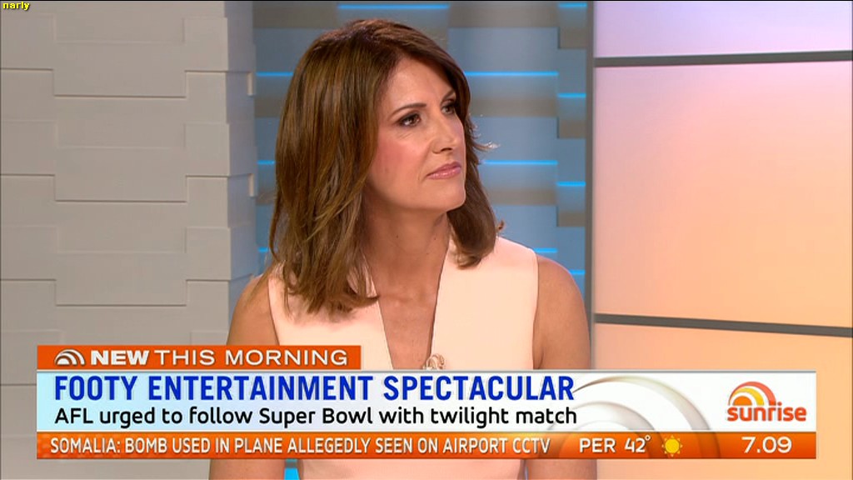The image size is (853, 480).
Task: Click the FOOTY ENTERTAINMENT SPECTACULAR headline
Action: click(x=314, y=388)
